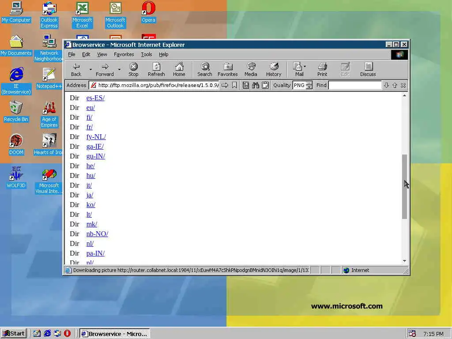Stop loading the page
This screenshot has width=452, height=339.
133,70
